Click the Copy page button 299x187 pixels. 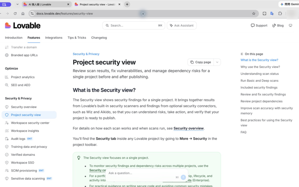(x=201, y=62)
